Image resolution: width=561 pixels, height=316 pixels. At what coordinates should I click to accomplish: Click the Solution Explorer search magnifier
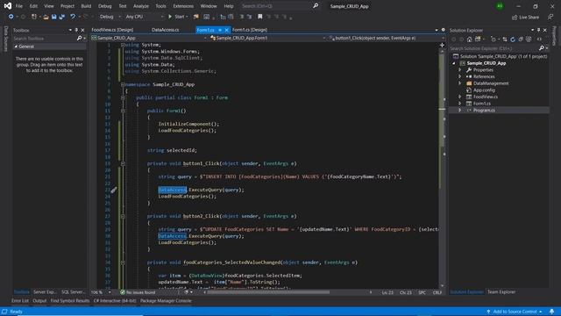point(542,48)
